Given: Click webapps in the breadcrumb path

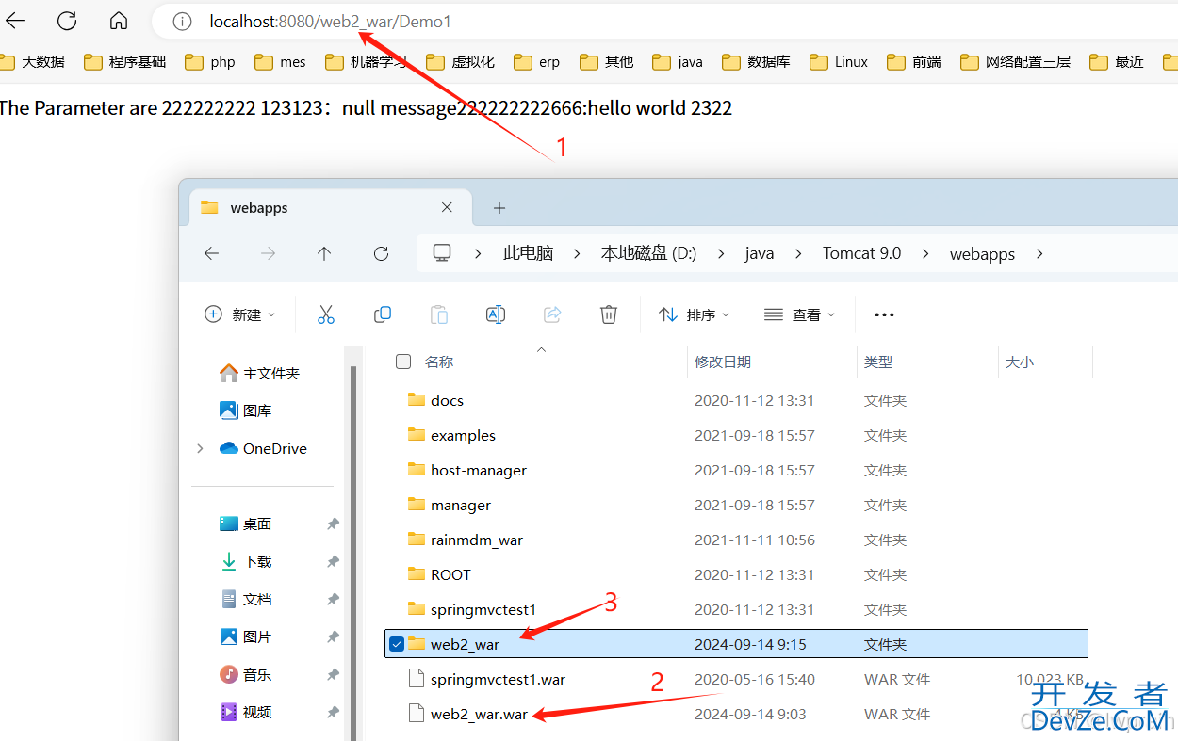Looking at the screenshot, I should coord(982,253).
